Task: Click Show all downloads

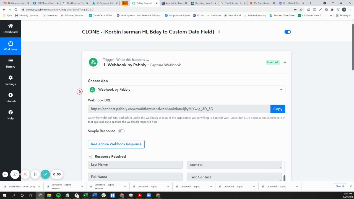Action: 340,186
